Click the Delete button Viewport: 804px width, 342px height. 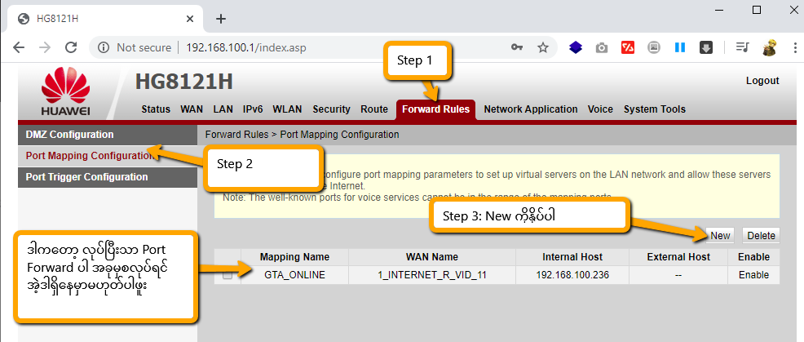click(761, 236)
